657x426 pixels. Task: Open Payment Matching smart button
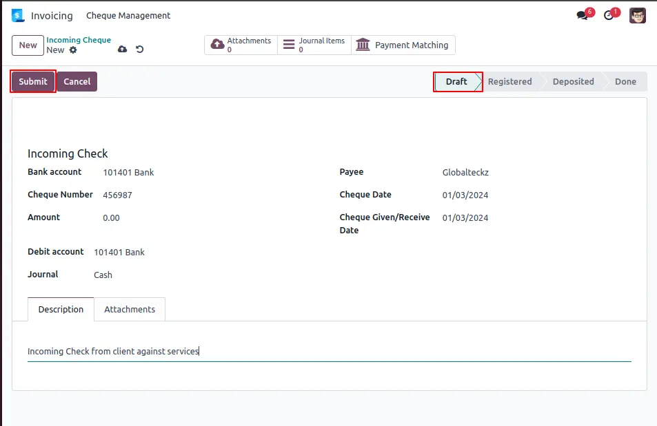(x=403, y=45)
